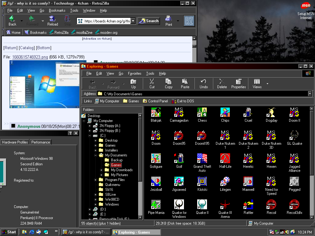Collapse the My Documents tree node

tap(95, 155)
